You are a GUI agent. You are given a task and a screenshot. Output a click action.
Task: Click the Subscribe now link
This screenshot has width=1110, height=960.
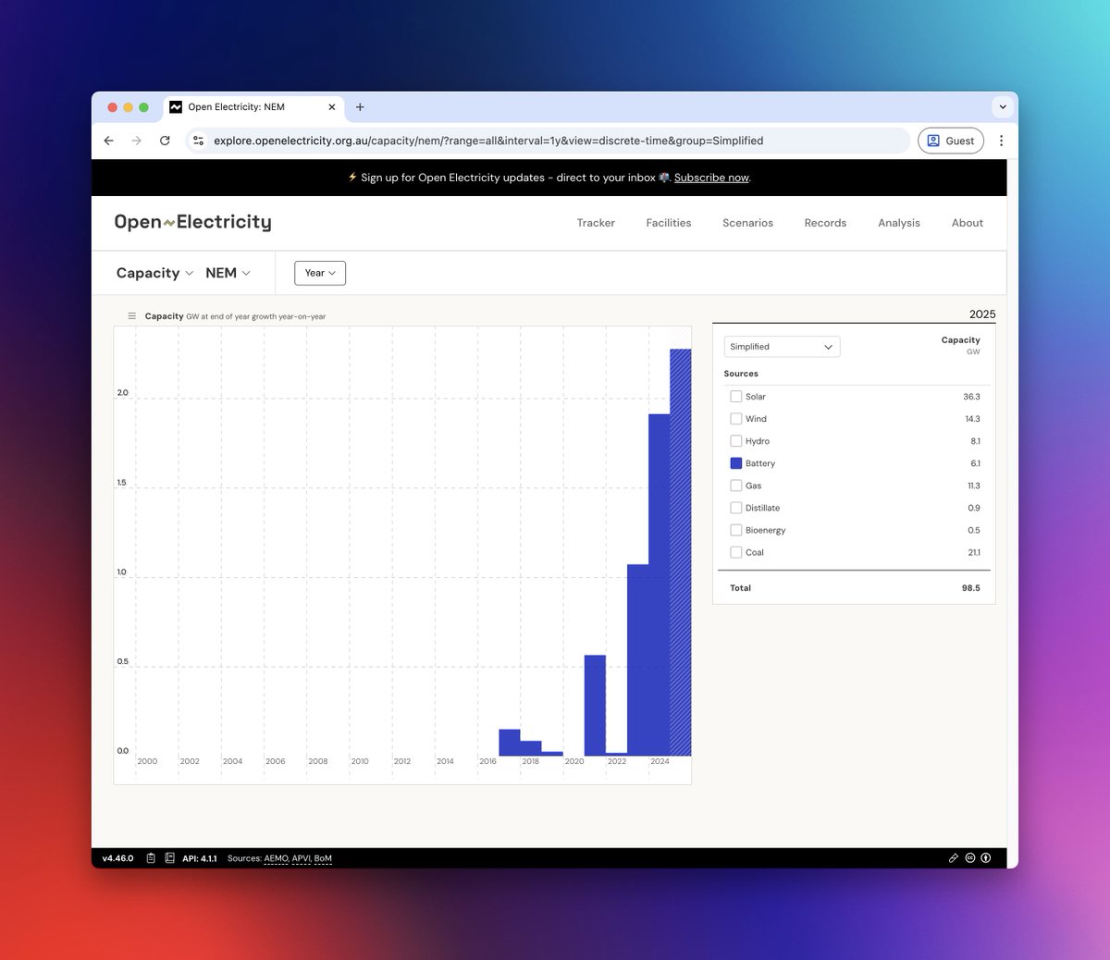pos(711,178)
